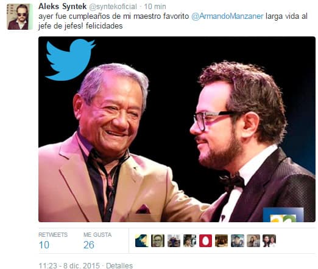Viewport: 318px width, 269px height.
Task: Click the '11:23 - 8 dic. 2015' date
Action: coord(69,265)
